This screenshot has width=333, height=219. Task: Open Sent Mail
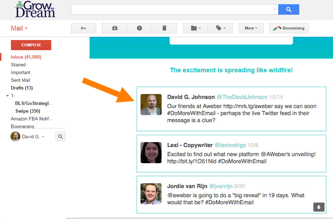[20, 80]
